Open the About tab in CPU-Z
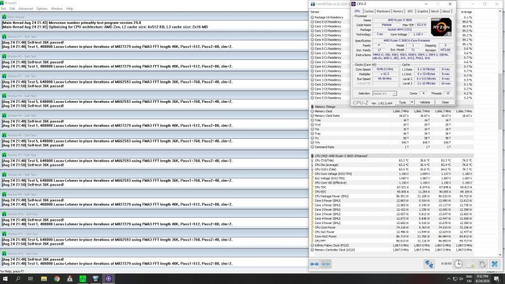The height and width of the screenshot is (284, 505). [x=446, y=11]
